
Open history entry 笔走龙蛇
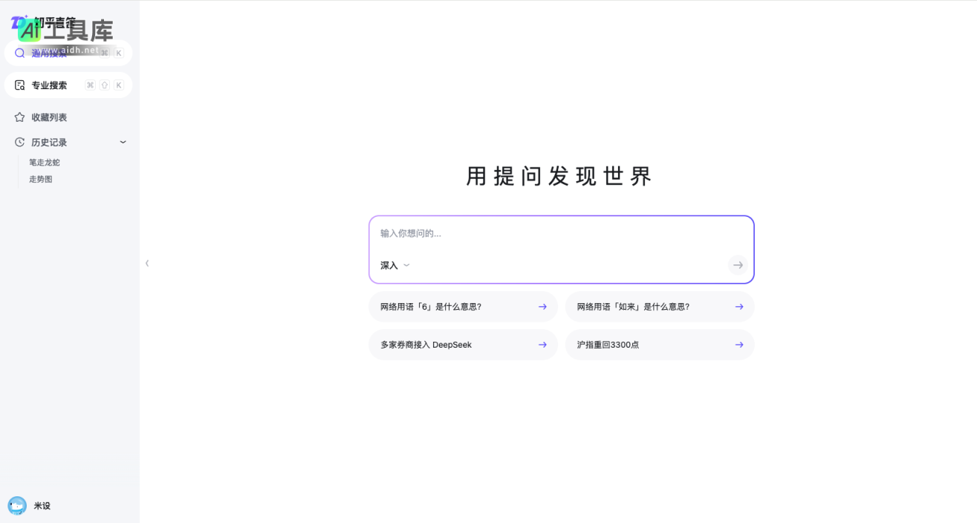[x=44, y=162]
